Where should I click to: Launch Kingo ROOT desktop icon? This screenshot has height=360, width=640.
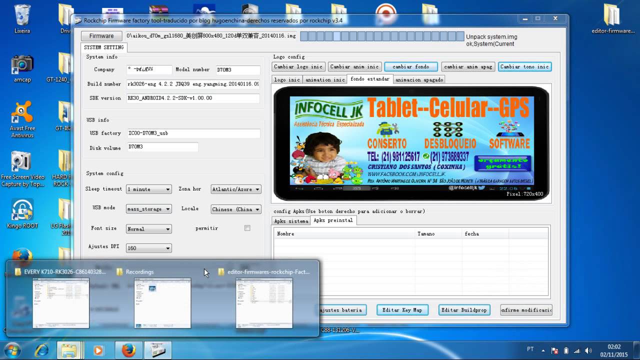(x=22, y=214)
